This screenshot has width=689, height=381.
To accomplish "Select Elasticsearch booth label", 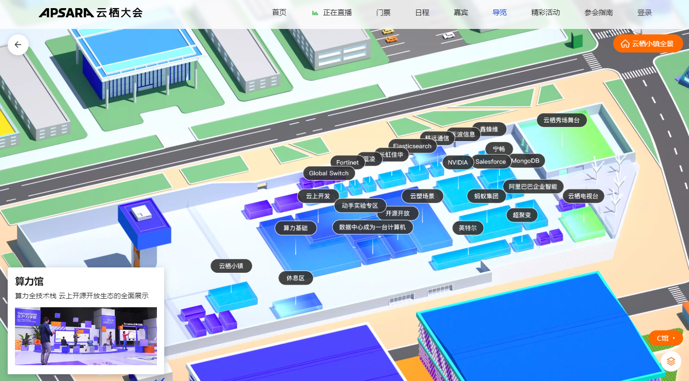I will (412, 146).
